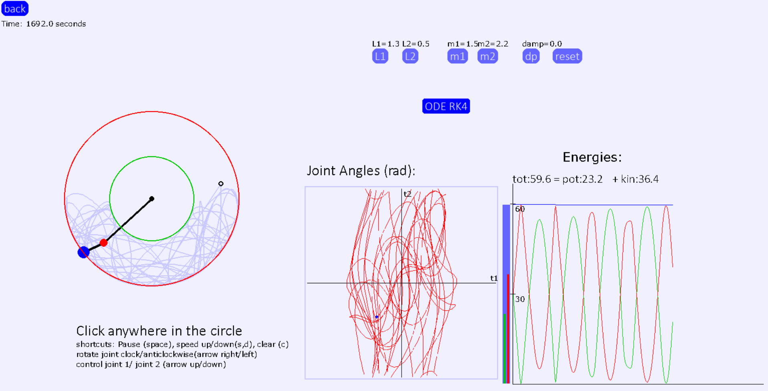Click the back button

pyautogui.click(x=14, y=8)
